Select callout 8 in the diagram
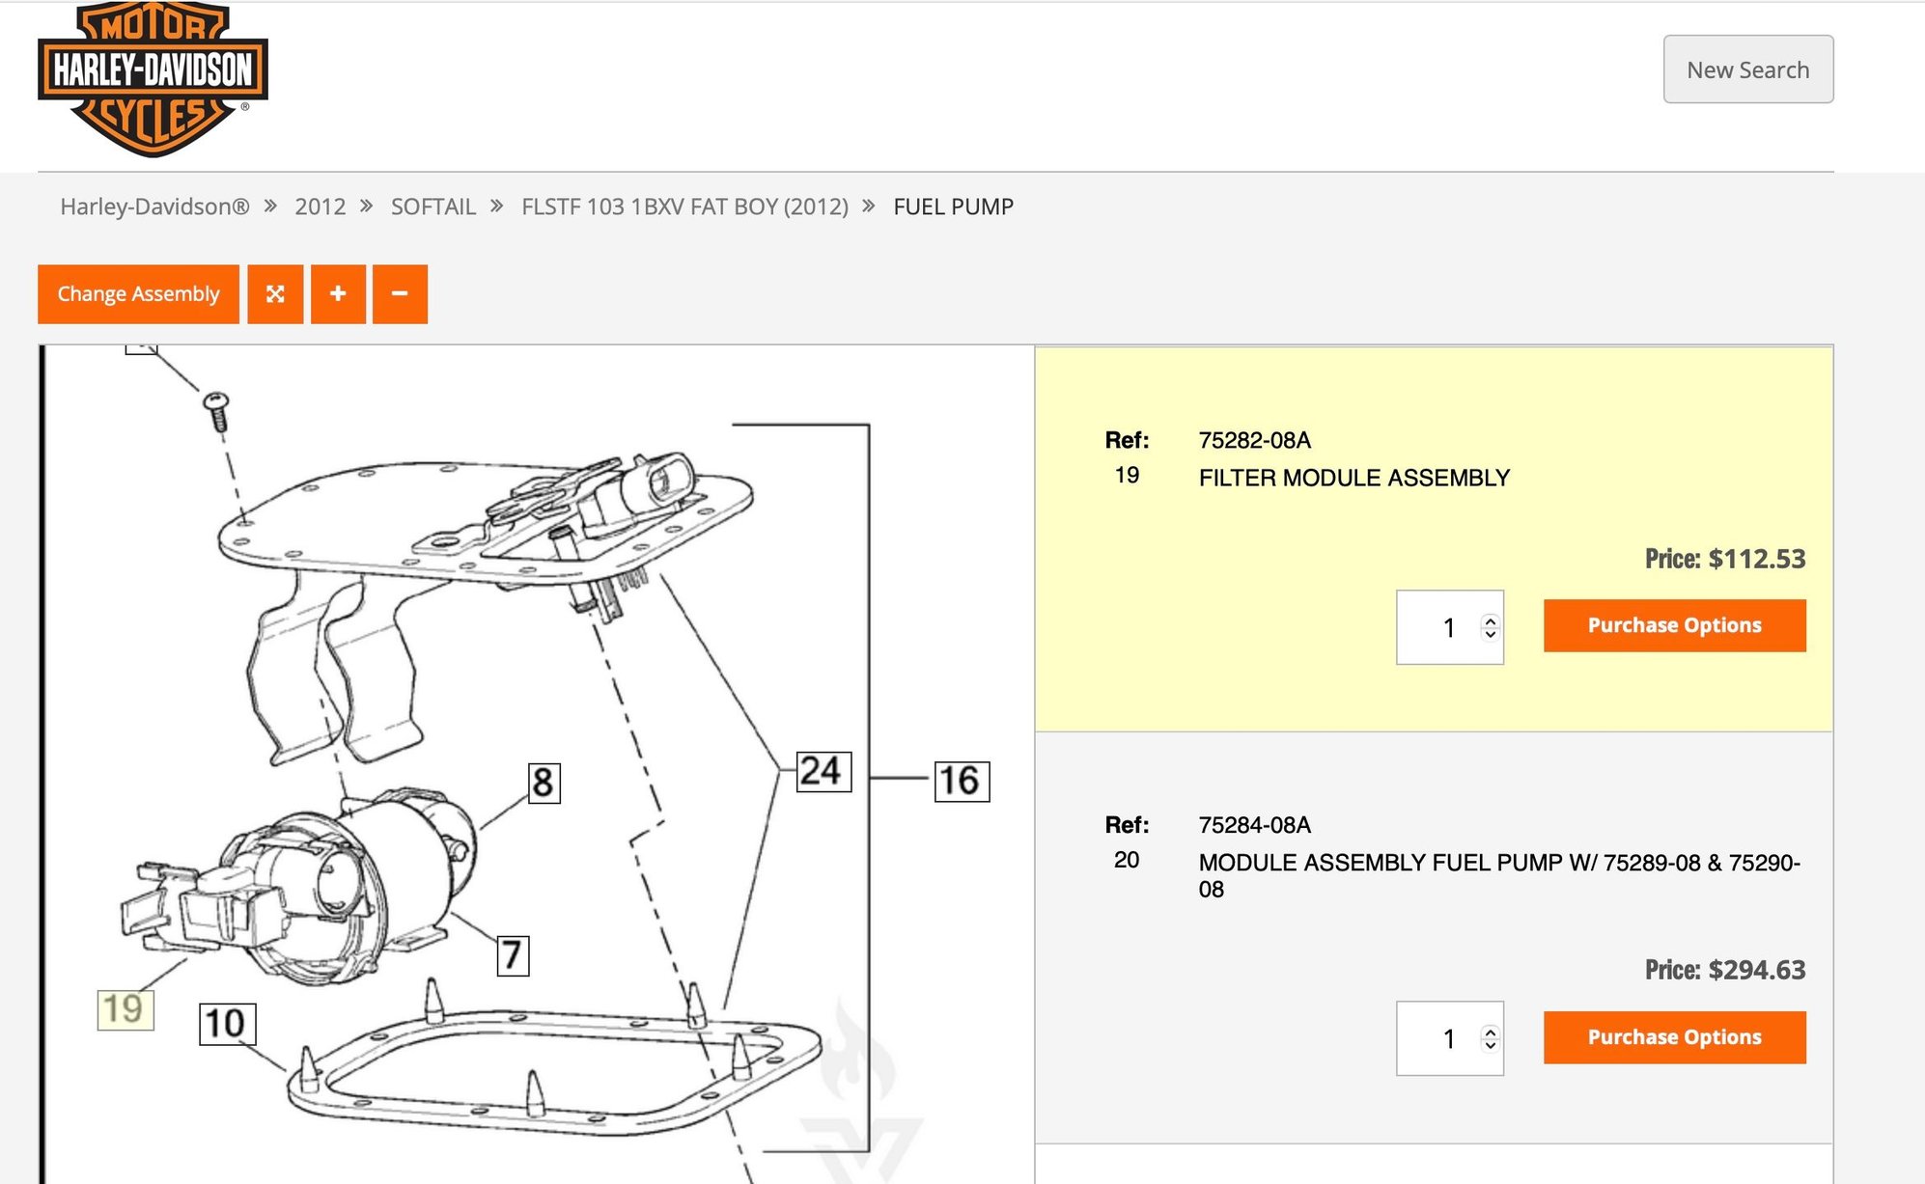Image resolution: width=1925 pixels, height=1184 pixels. coord(544,783)
